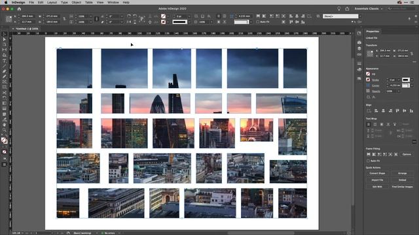The height and width of the screenshot is (235, 419).
Task: Switch to the Properties panel tab
Action: pyautogui.click(x=373, y=31)
